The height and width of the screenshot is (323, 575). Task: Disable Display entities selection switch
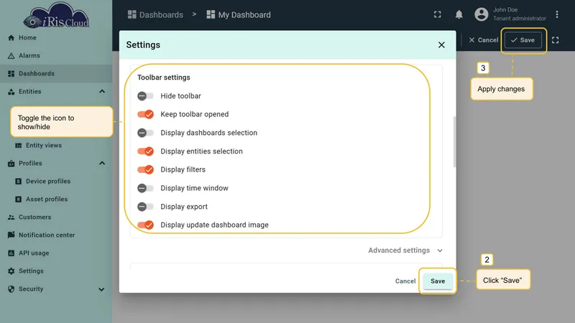(145, 151)
